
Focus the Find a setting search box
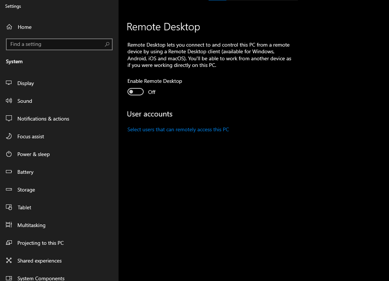pos(59,44)
